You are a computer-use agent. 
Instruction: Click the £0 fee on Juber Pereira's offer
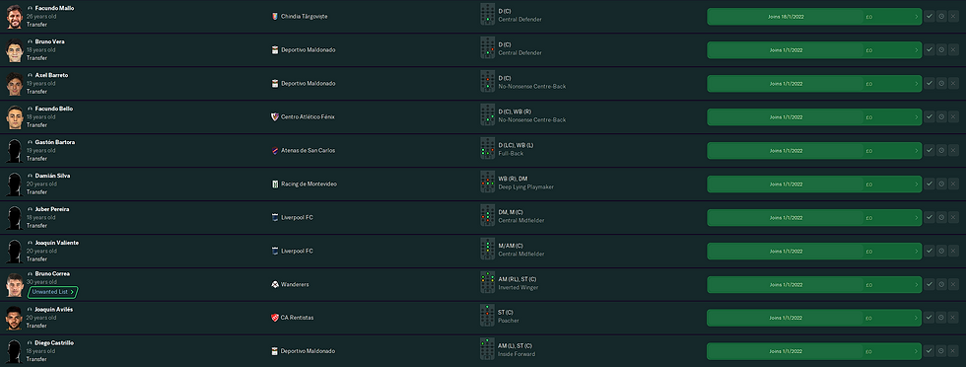point(868,218)
